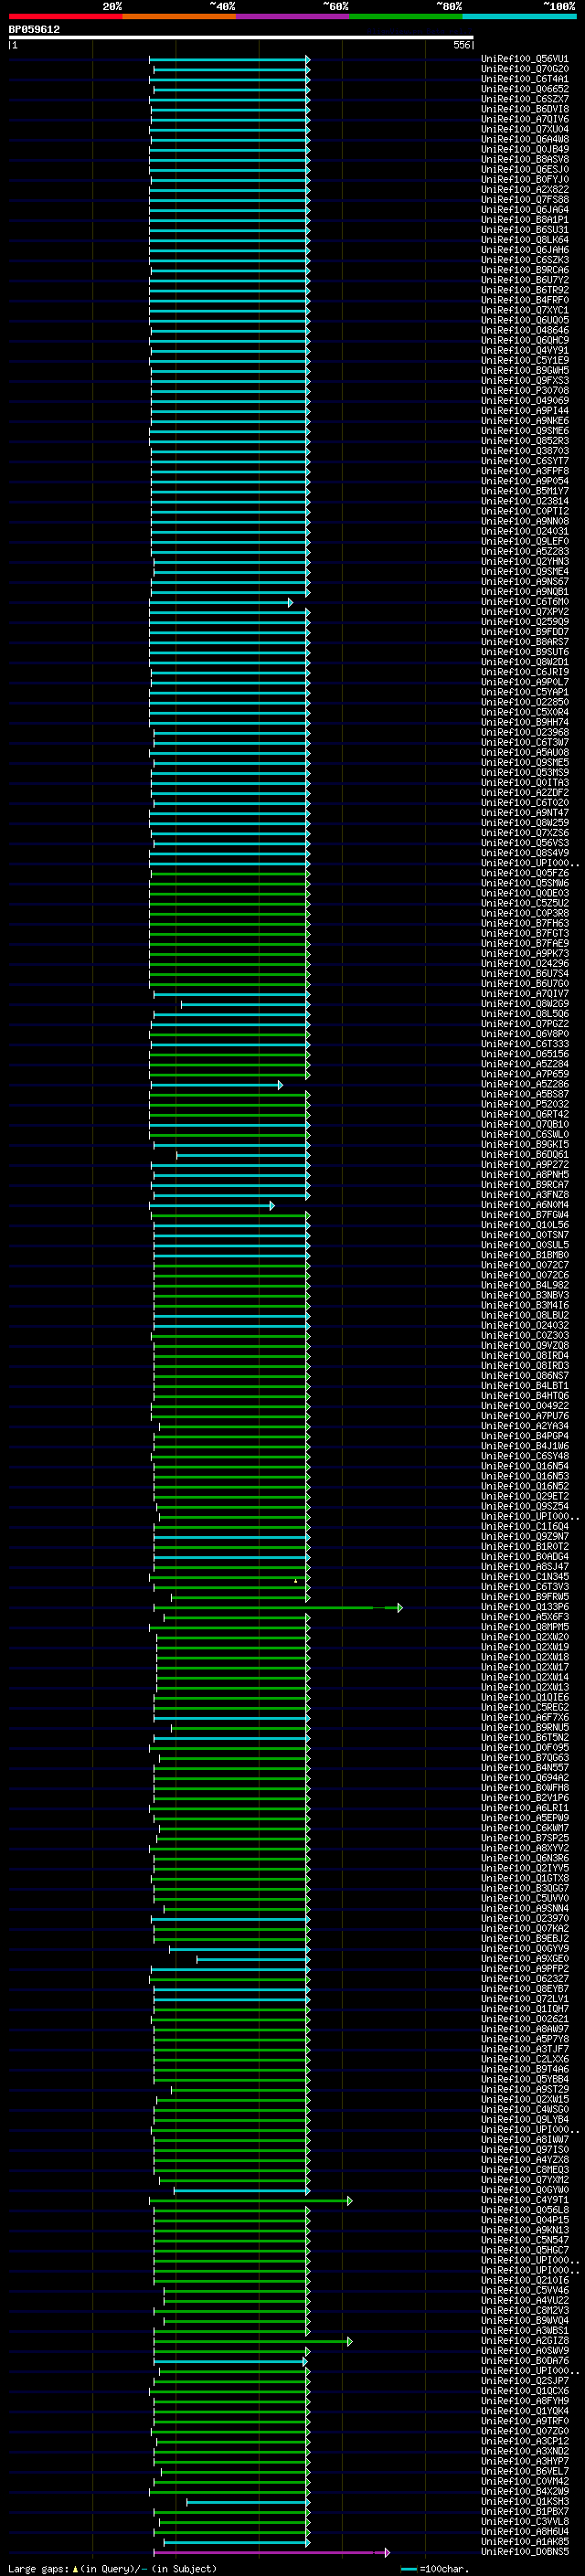Select hit label UniRef100_B8ASV8

point(525,159)
